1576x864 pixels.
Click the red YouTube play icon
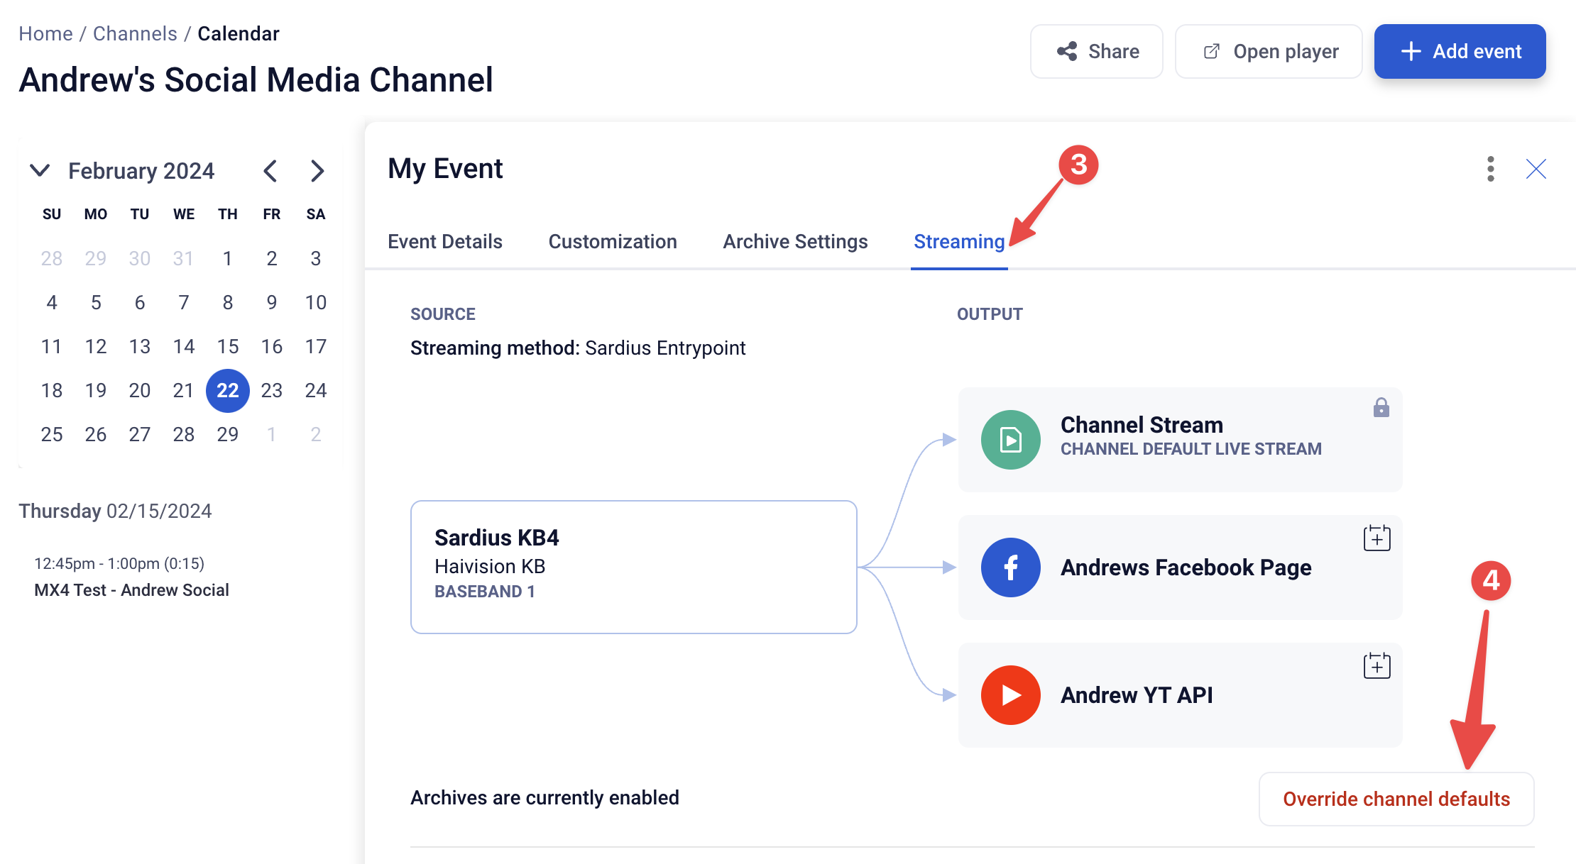point(1010,695)
